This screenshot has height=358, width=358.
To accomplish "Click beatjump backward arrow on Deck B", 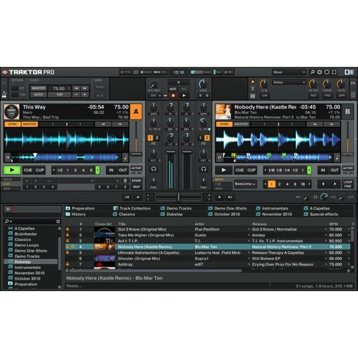I will (x=323, y=184).
